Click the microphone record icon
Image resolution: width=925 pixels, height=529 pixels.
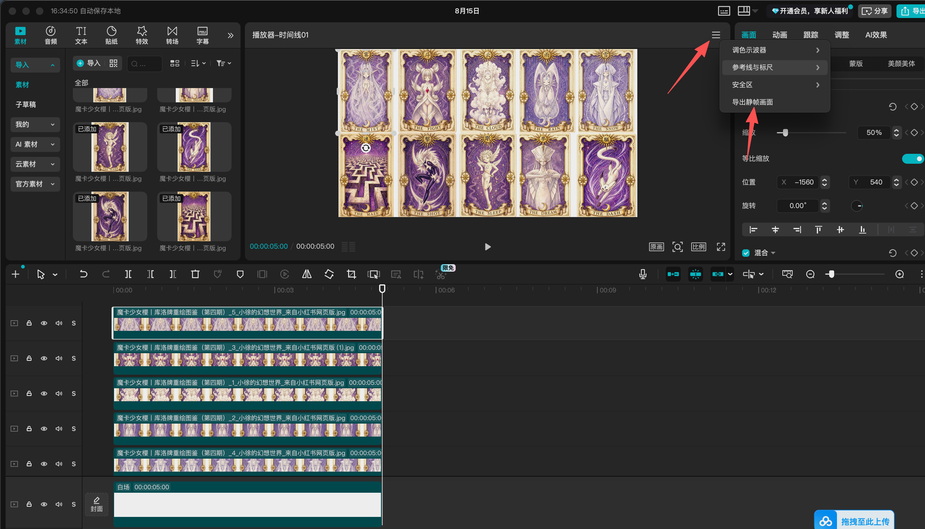coord(643,274)
